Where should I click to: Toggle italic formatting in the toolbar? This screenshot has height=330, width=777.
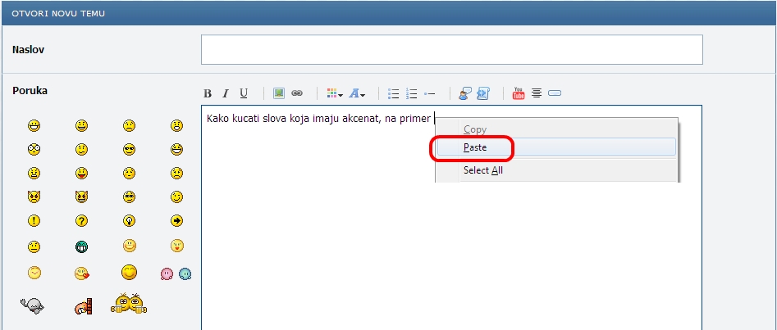(x=225, y=93)
